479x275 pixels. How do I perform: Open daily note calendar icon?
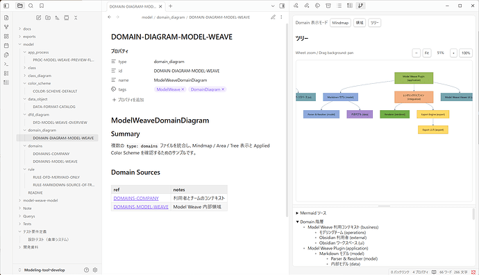[6, 46]
